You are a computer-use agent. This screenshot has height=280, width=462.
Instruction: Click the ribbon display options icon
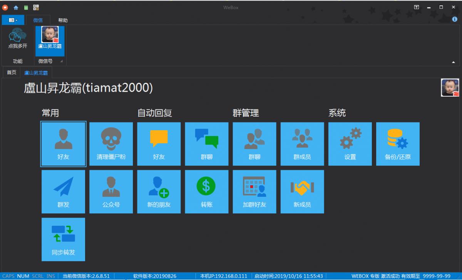coord(416,7)
